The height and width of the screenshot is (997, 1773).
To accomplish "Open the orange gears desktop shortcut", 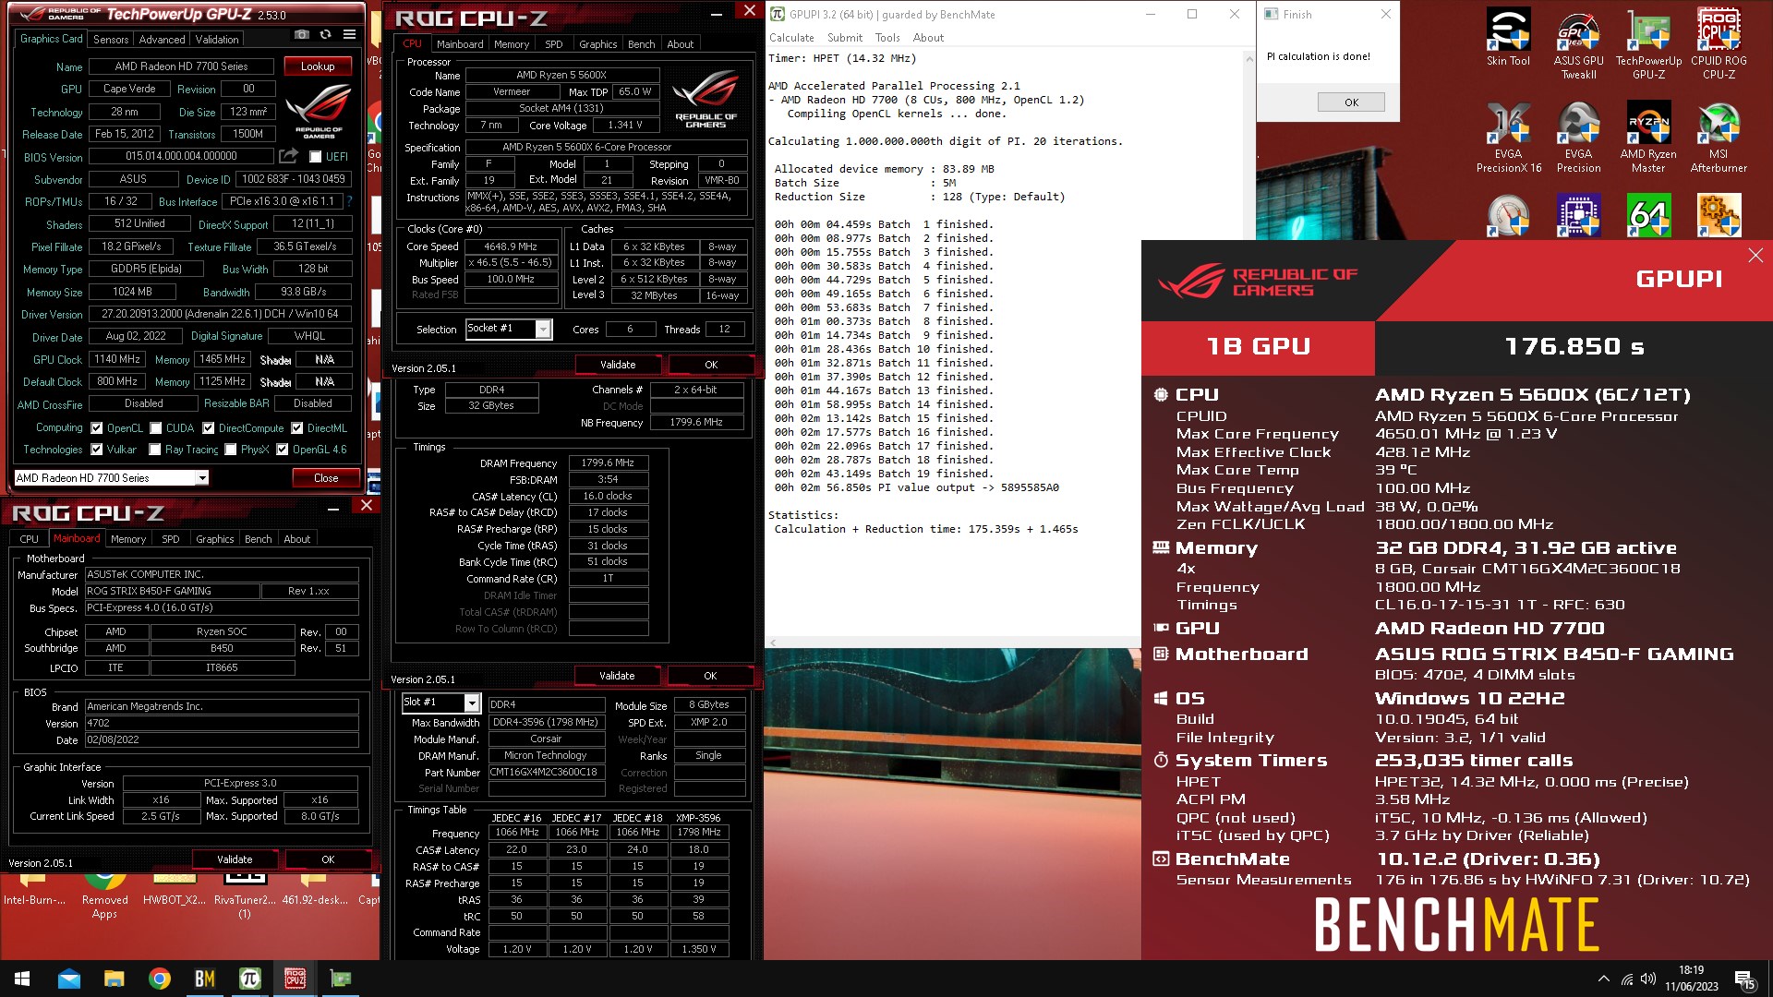I will coord(1719,216).
